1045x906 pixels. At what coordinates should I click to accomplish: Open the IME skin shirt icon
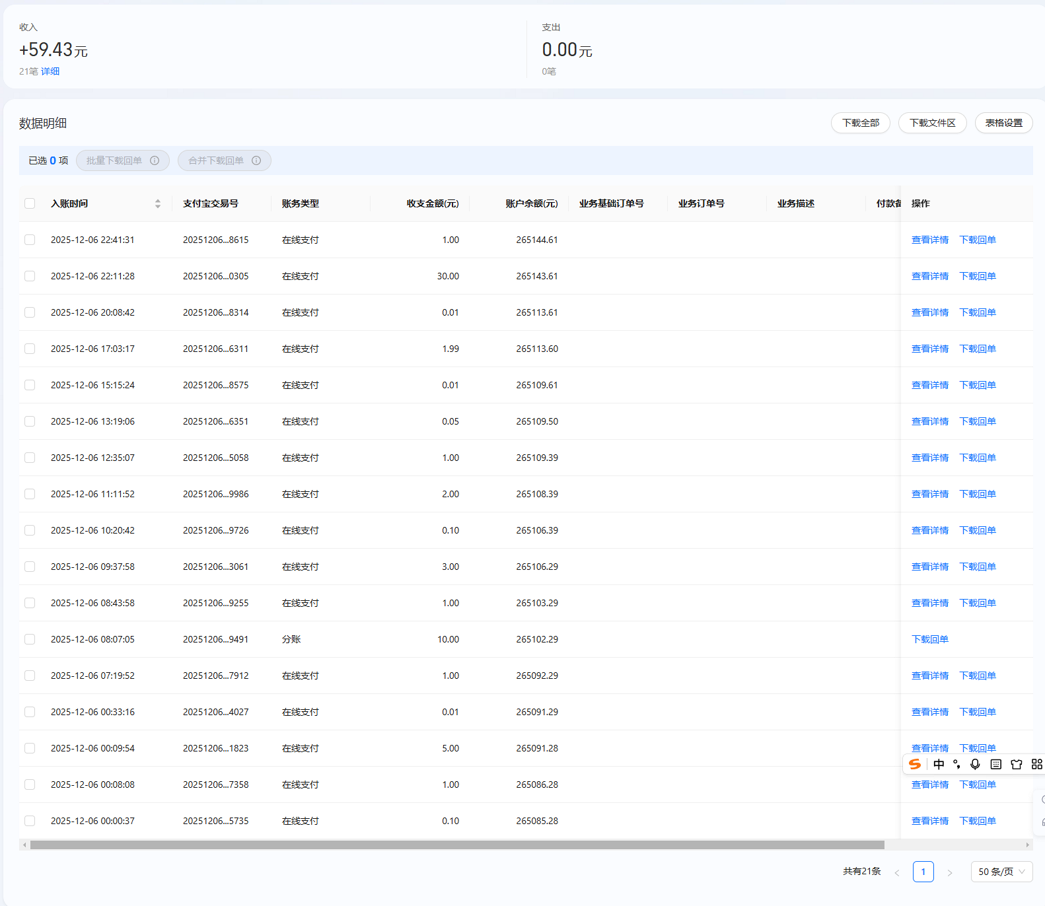coord(1017,764)
